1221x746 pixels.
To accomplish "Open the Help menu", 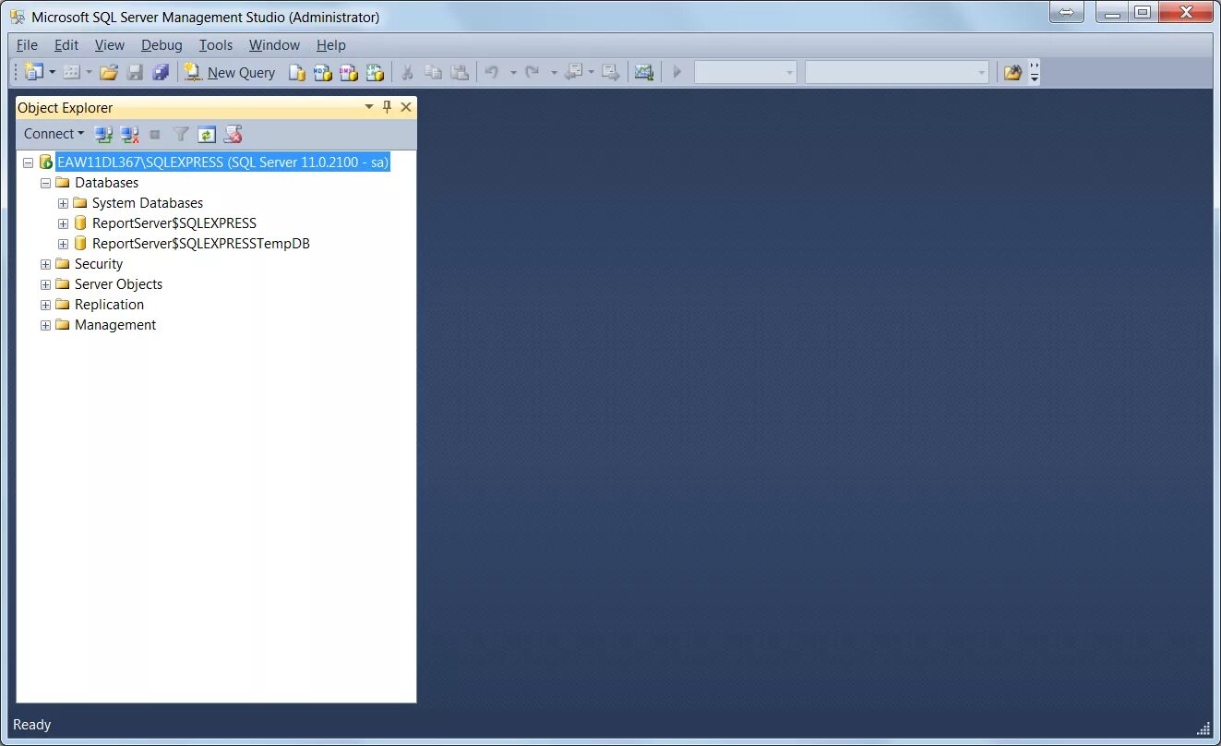I will 330,44.
